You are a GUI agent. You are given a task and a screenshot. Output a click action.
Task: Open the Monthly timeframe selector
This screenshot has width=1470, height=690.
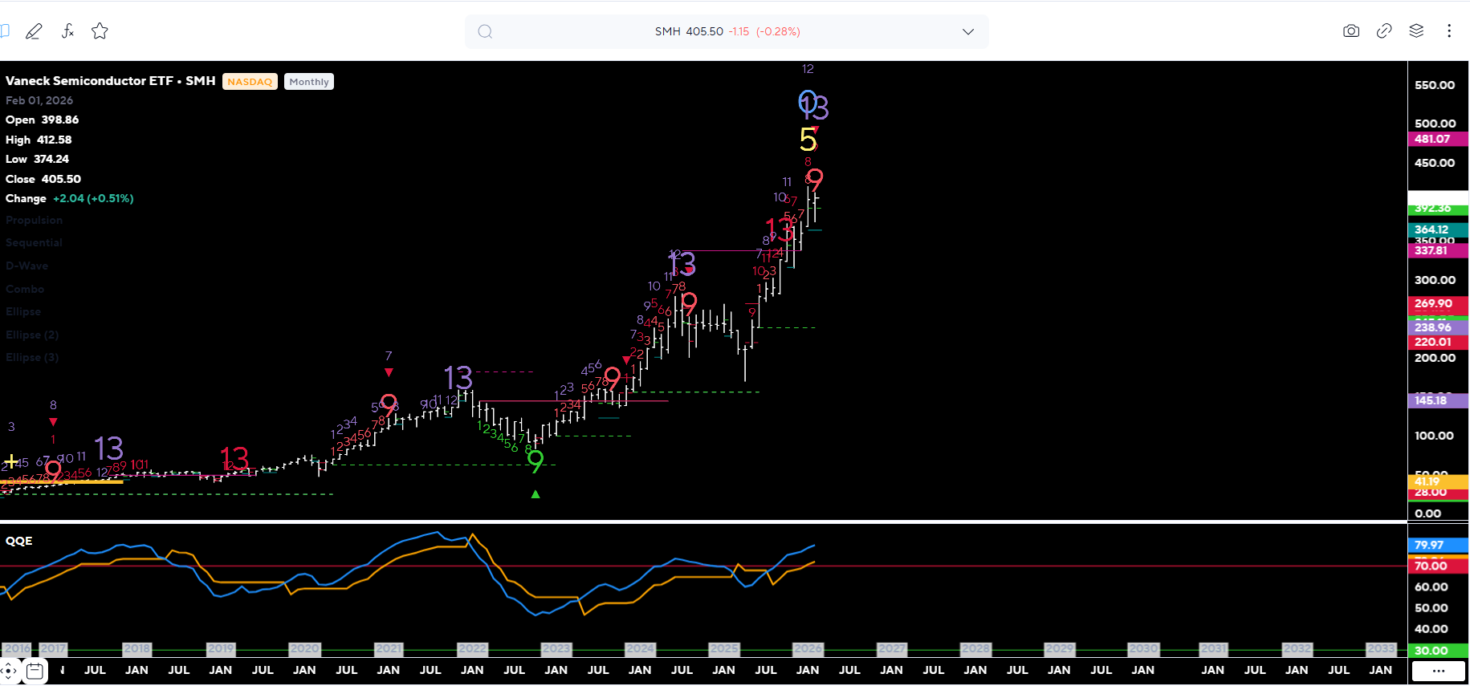(309, 82)
